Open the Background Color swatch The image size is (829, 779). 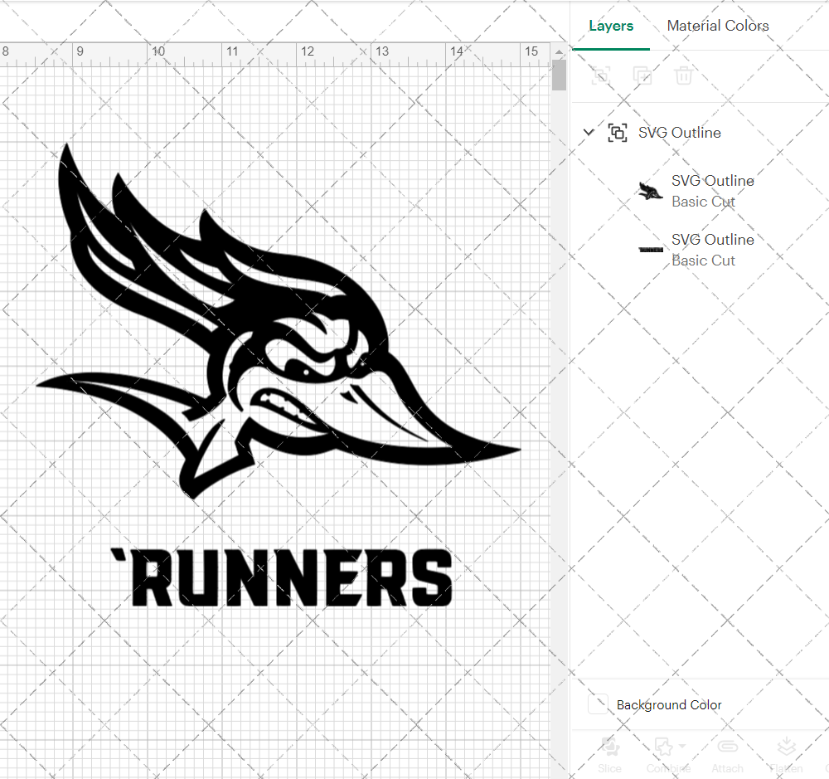598,704
